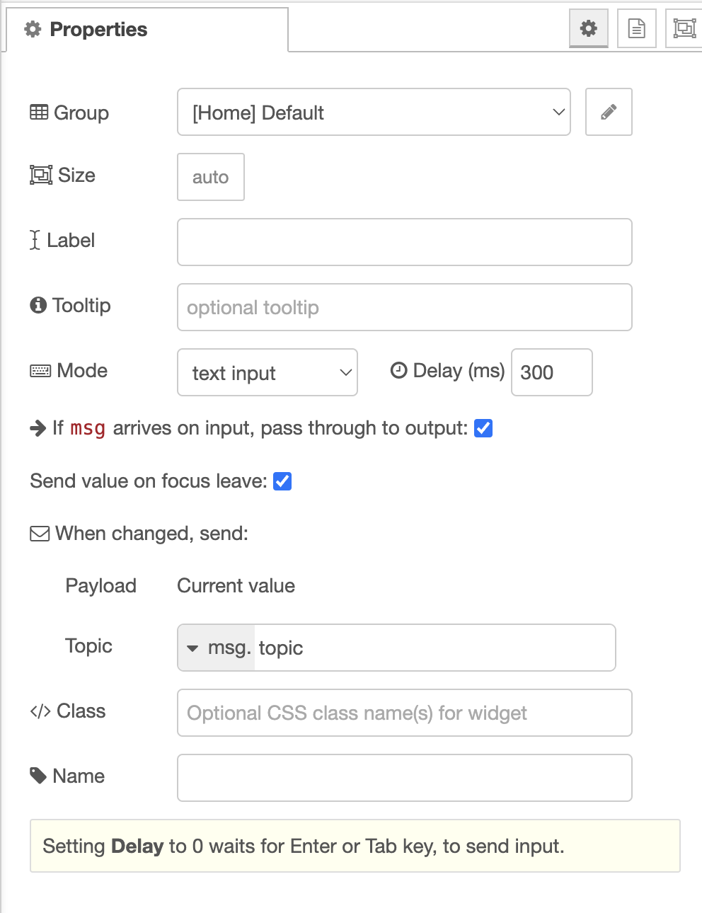Viewport: 702px width, 913px height.
Task: Open the node description panel via document icon
Action: click(x=635, y=28)
